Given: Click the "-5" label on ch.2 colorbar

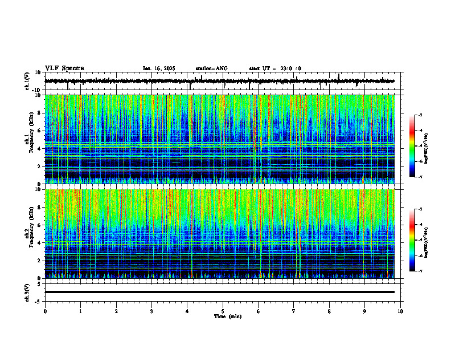Looking at the screenshot, I should [420, 240].
